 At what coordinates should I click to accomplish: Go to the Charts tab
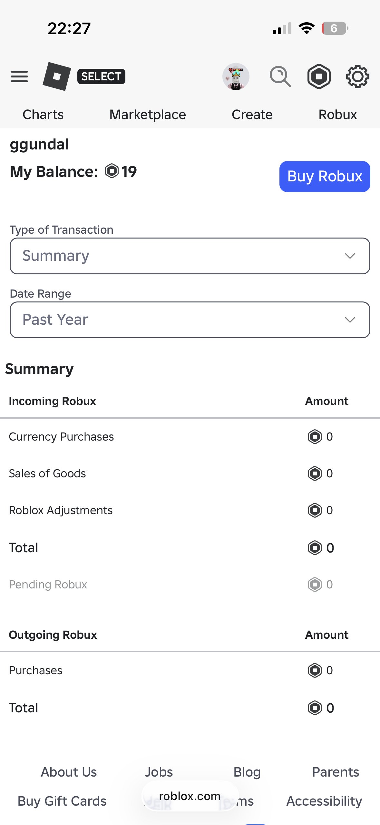[43, 115]
